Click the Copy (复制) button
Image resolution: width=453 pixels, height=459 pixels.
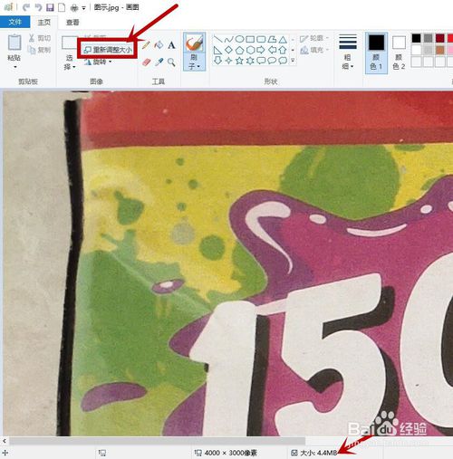pyautogui.click(x=40, y=50)
